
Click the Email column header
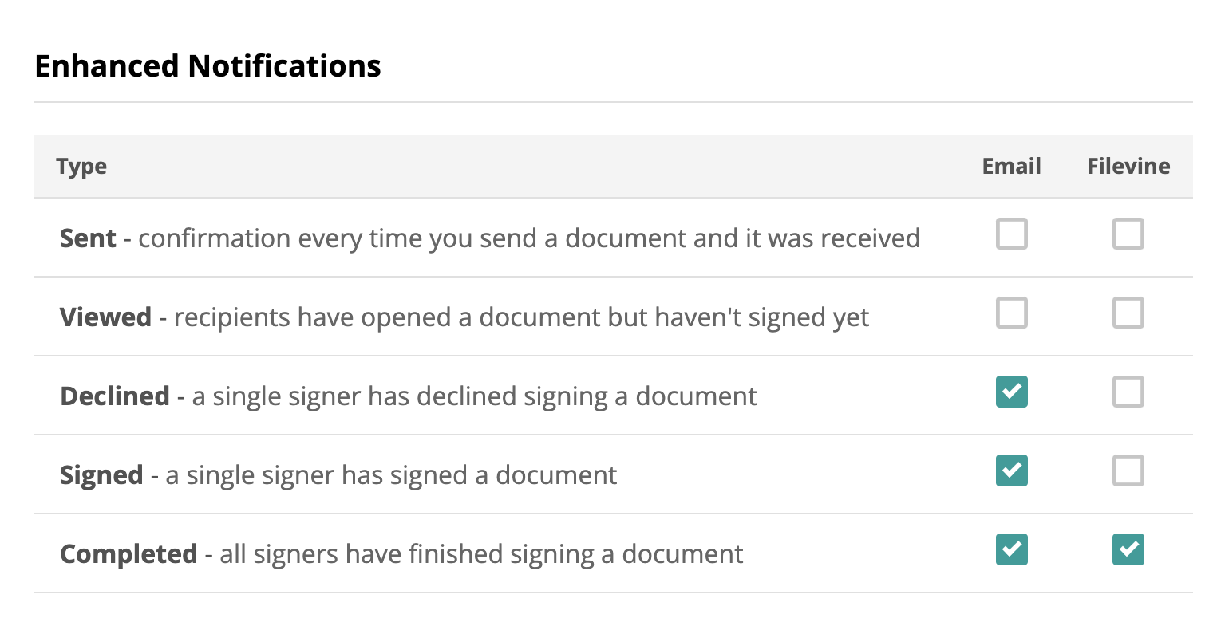[1011, 167]
